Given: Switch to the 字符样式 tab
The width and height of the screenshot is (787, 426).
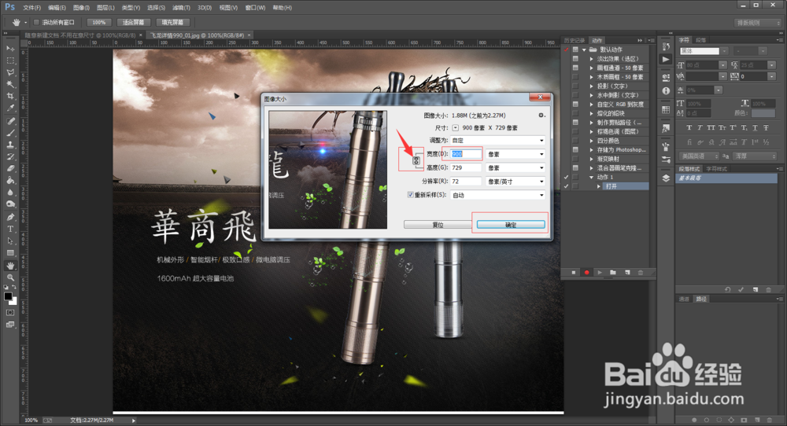Looking at the screenshot, I should (x=716, y=169).
